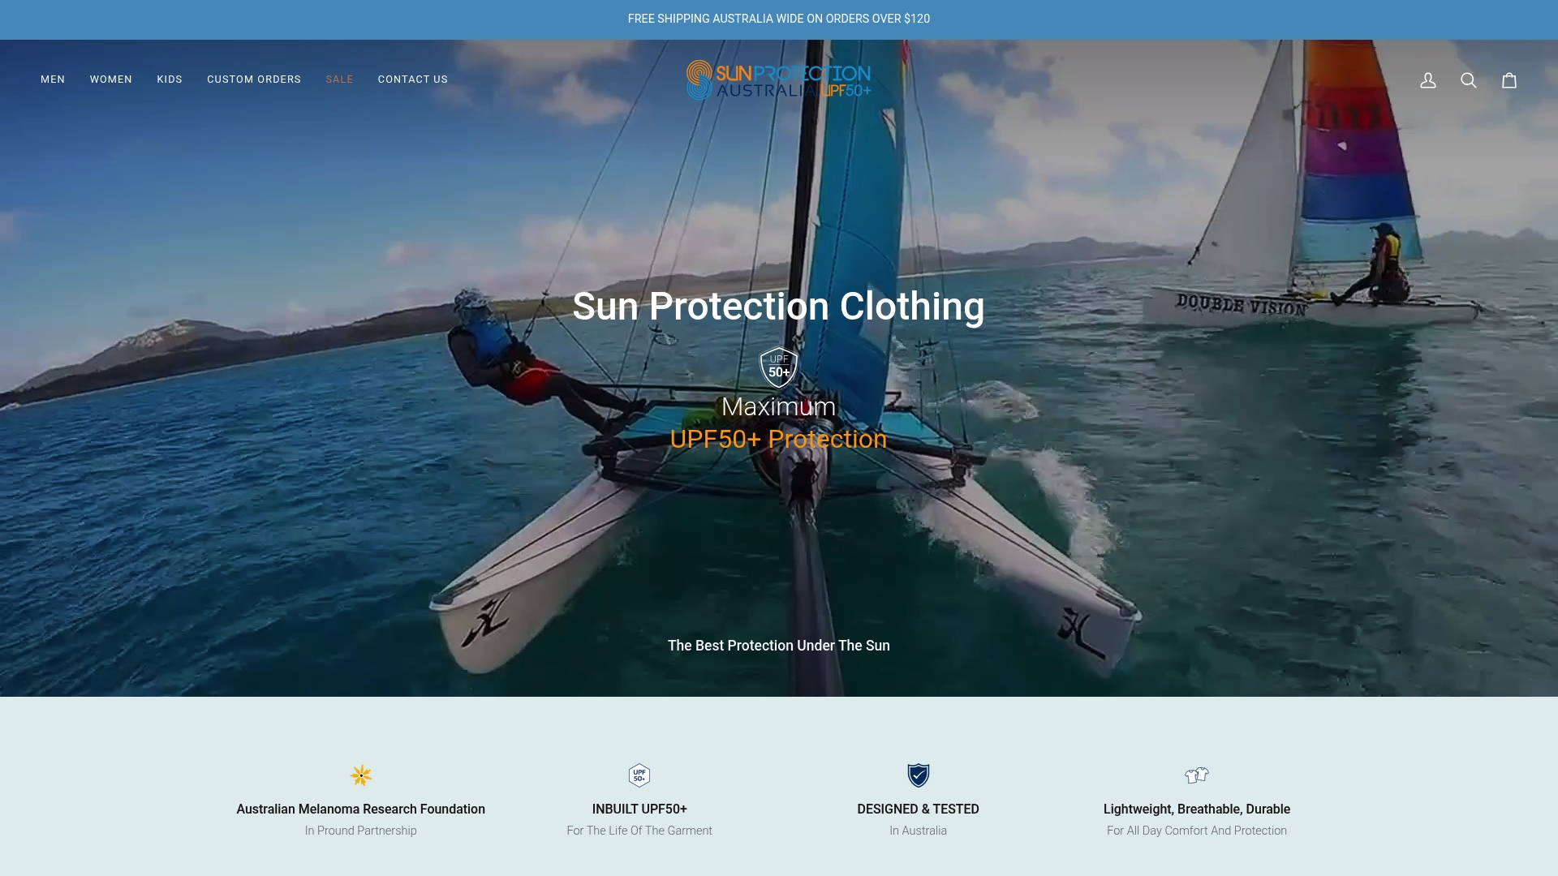Click the Designed & Tested shield icon

point(919,775)
